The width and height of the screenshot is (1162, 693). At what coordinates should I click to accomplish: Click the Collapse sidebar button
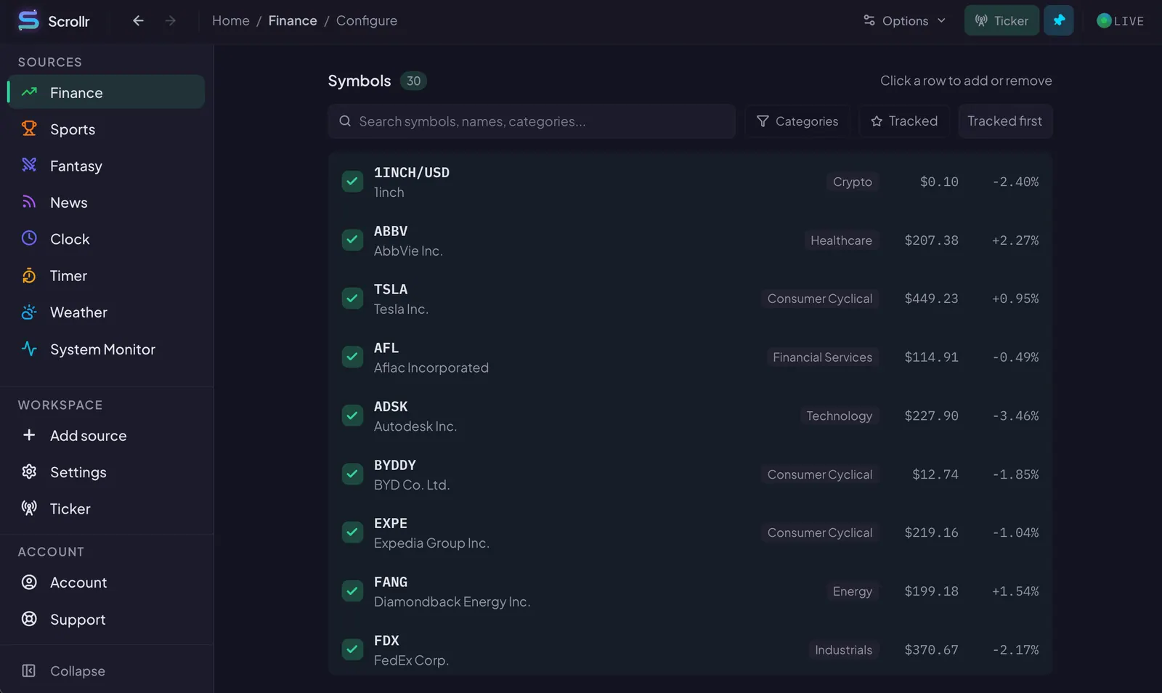point(106,670)
